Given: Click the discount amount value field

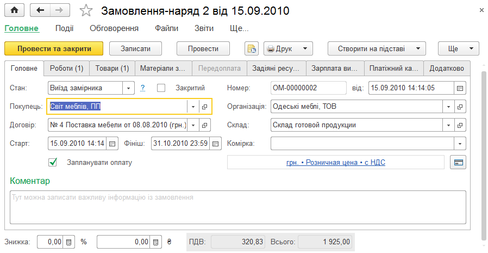Looking at the screenshot, I should (123, 242).
